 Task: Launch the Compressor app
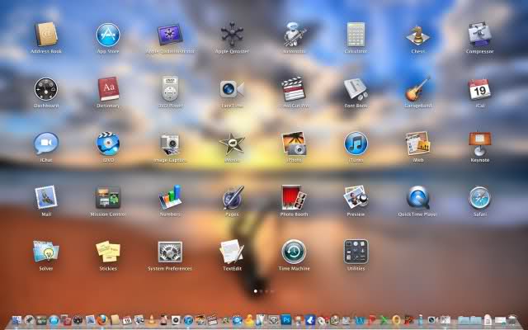tap(479, 34)
